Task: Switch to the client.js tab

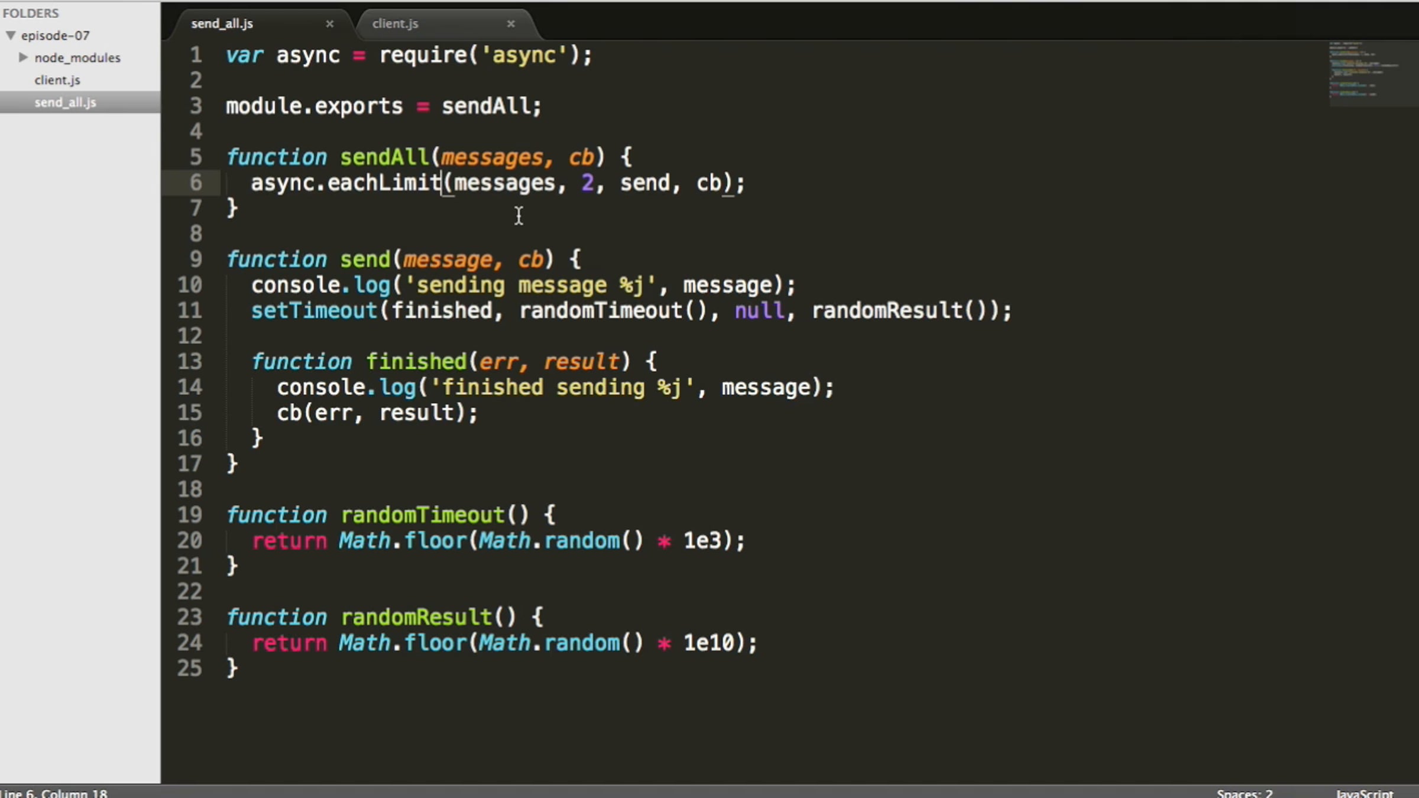Action: [x=396, y=24]
